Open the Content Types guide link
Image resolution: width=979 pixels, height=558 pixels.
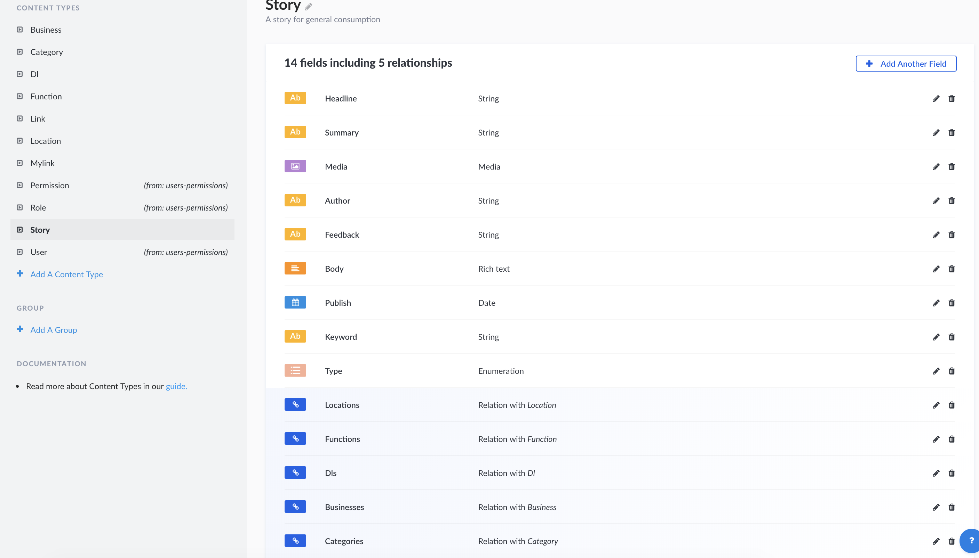coord(176,386)
